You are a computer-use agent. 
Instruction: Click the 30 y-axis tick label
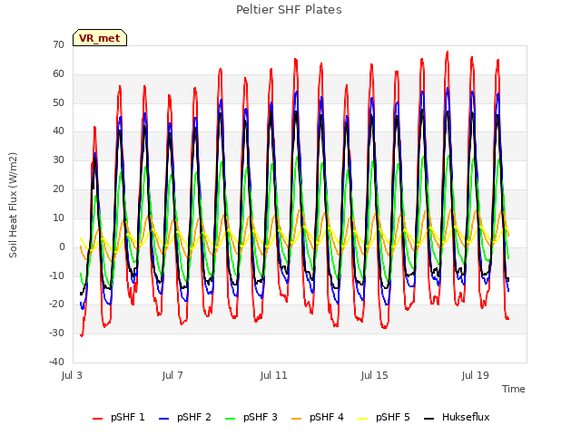pyautogui.click(x=58, y=159)
